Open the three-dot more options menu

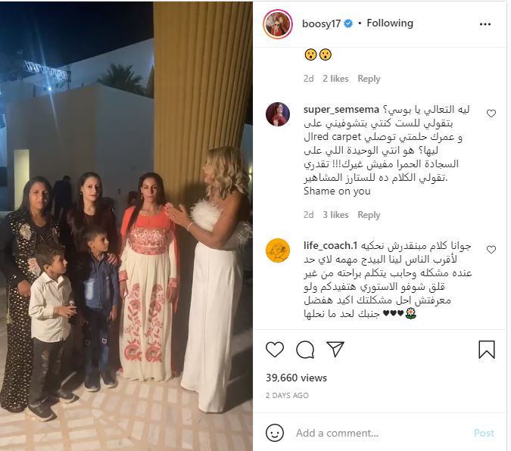485,24
